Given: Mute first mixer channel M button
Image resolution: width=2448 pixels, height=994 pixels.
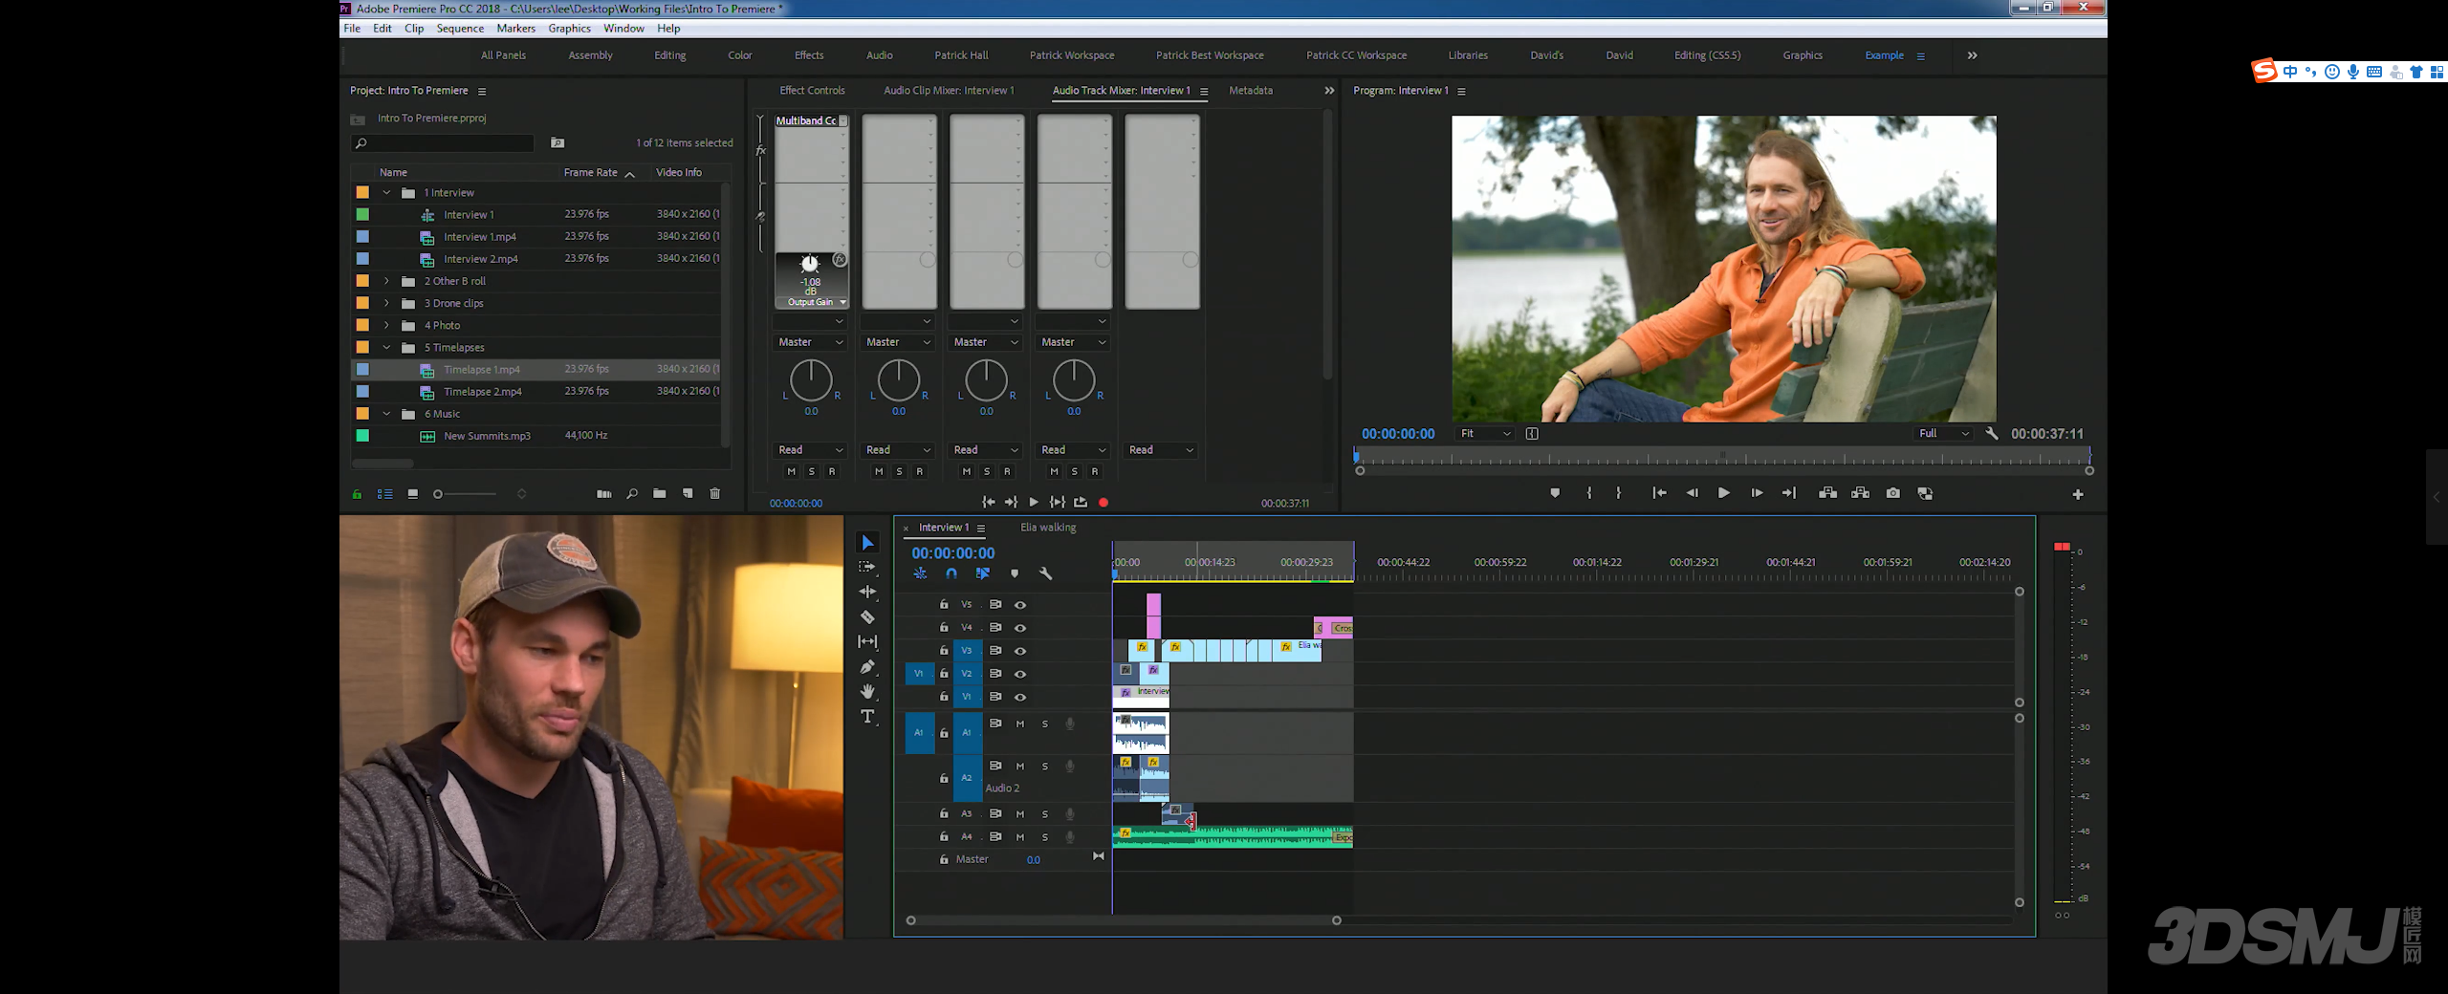Looking at the screenshot, I should click(791, 471).
